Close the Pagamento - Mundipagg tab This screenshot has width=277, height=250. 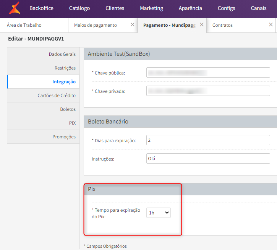click(202, 25)
